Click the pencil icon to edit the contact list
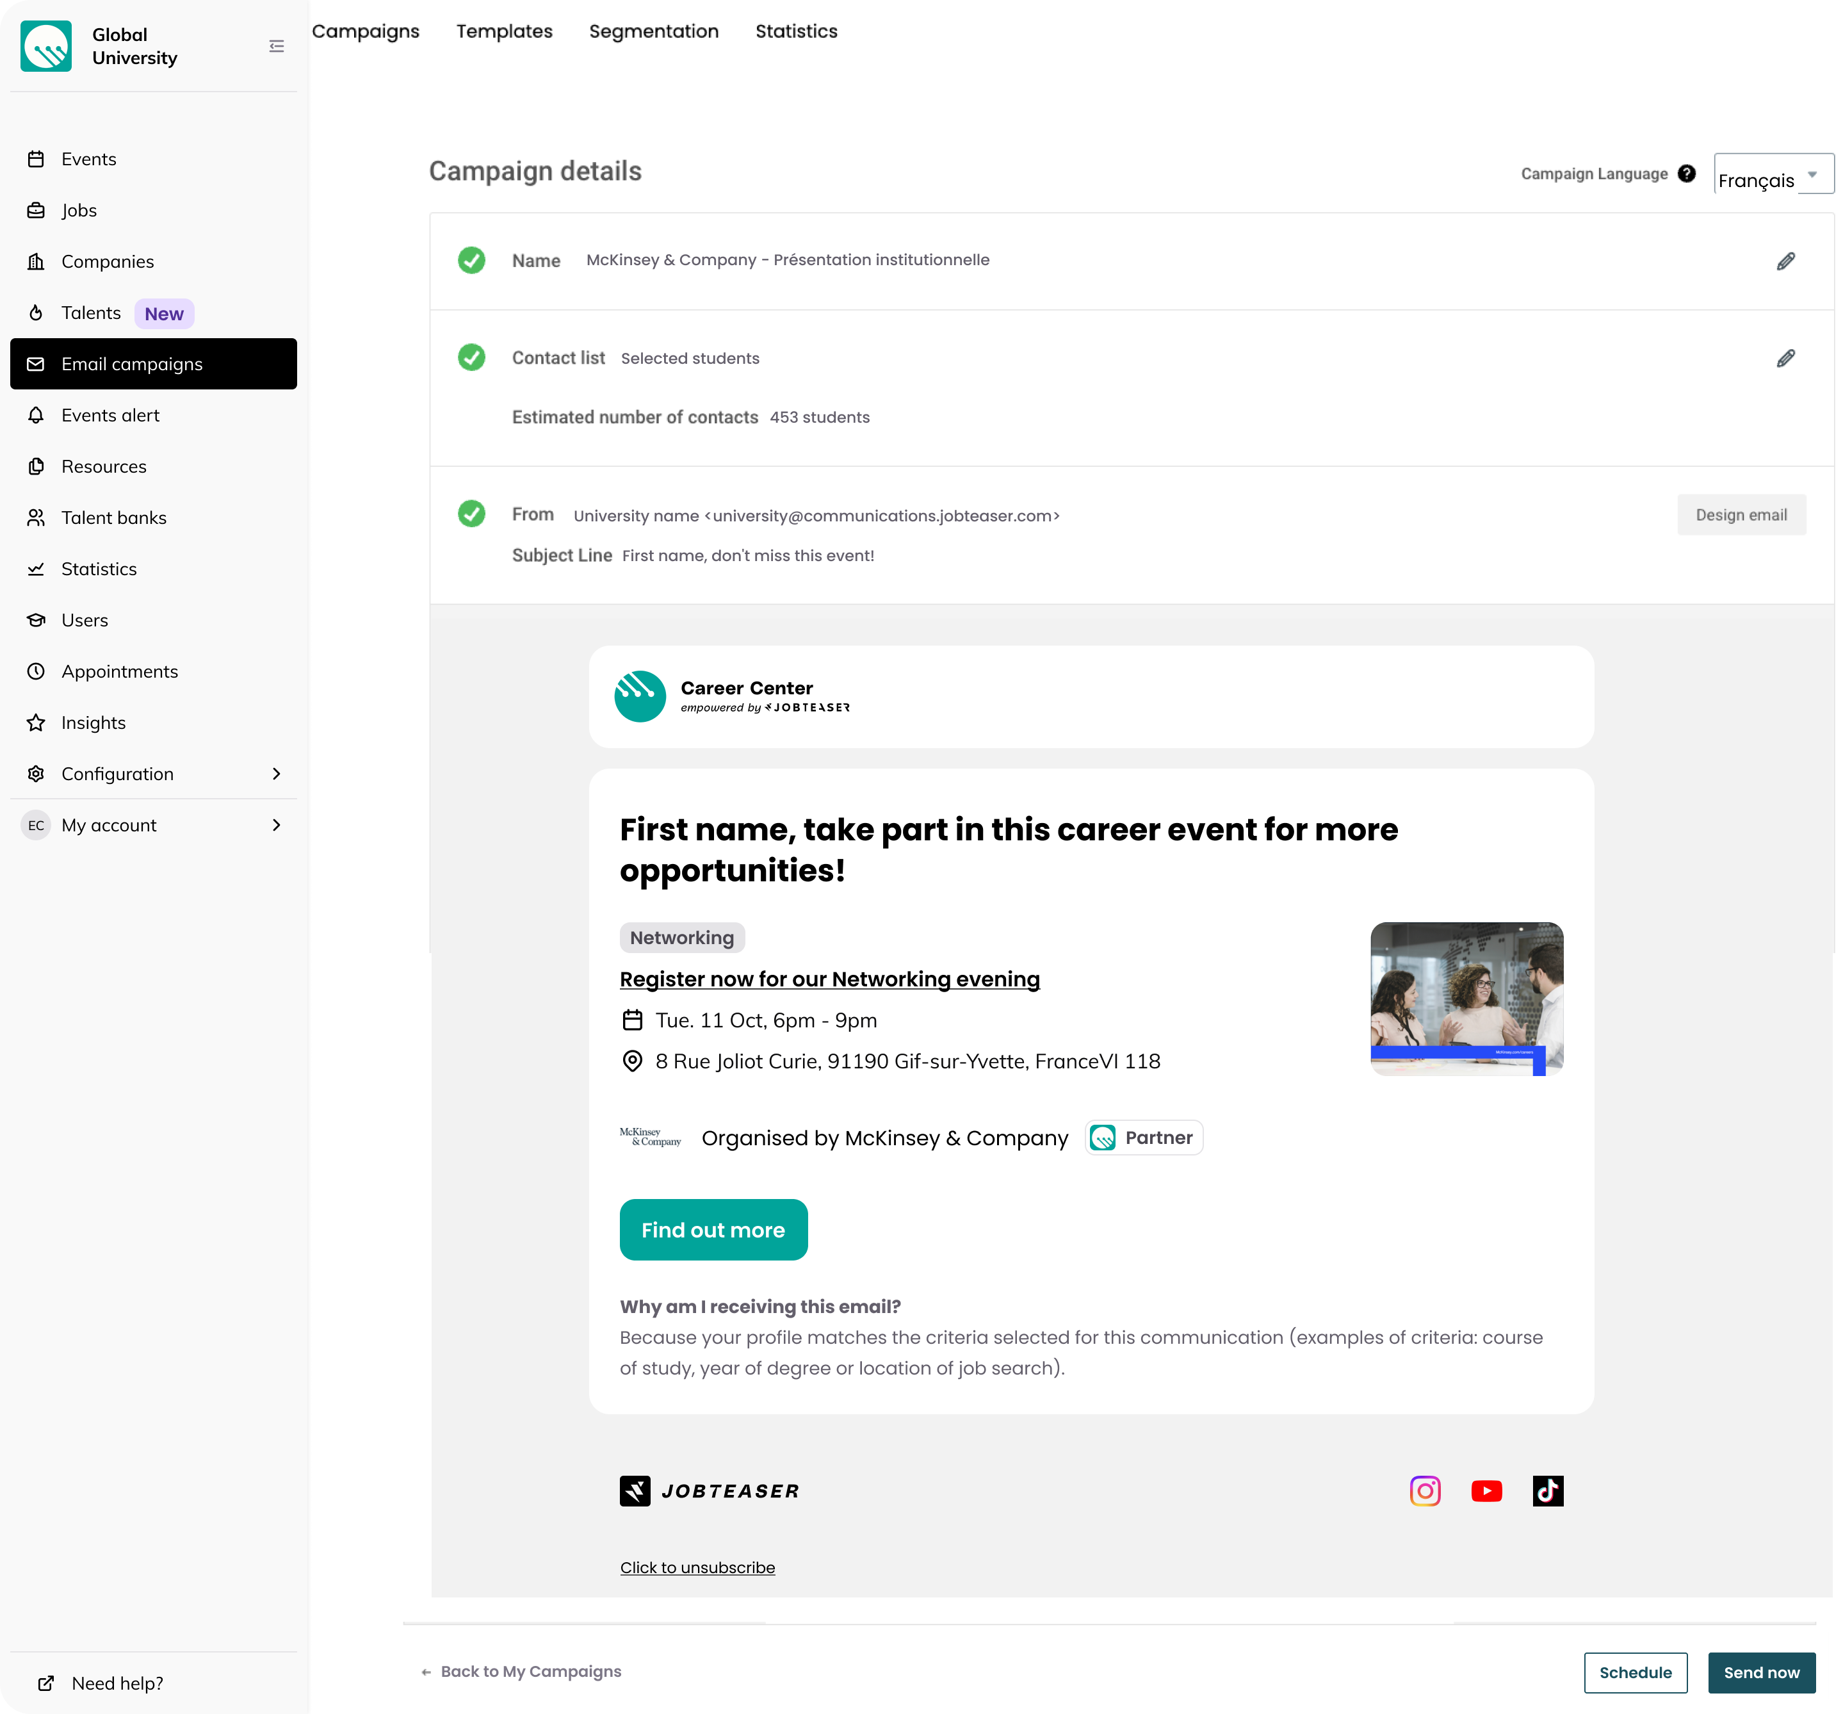This screenshot has height=1714, width=1843. point(1785,359)
